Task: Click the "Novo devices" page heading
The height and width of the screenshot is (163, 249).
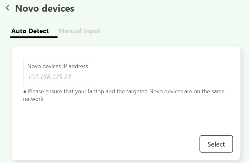Action: point(45,8)
